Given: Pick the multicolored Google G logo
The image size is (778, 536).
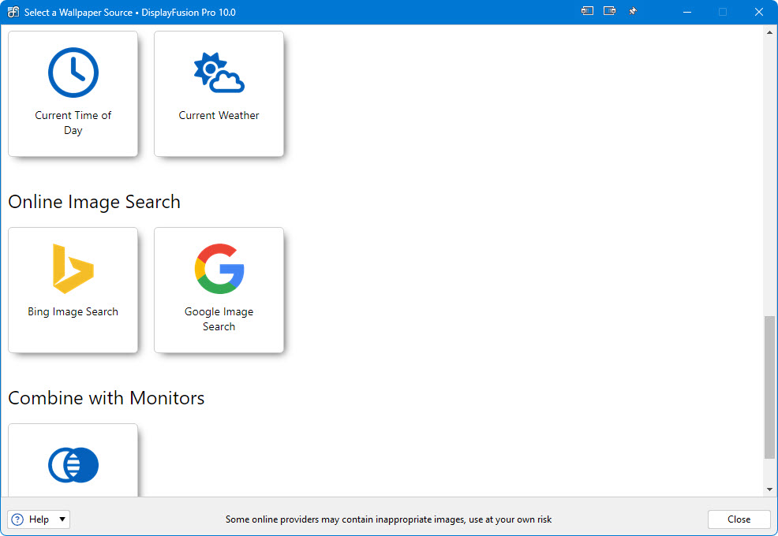Looking at the screenshot, I should [219, 269].
